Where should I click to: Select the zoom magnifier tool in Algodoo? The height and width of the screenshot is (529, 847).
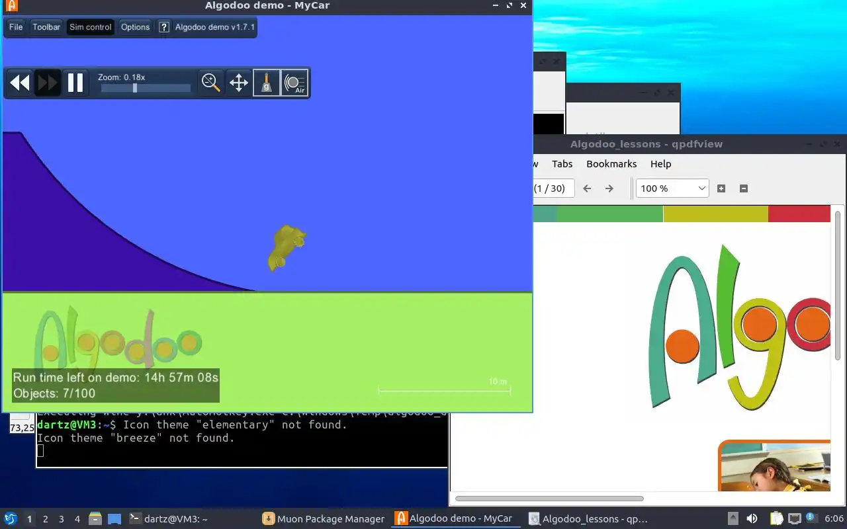coord(211,83)
